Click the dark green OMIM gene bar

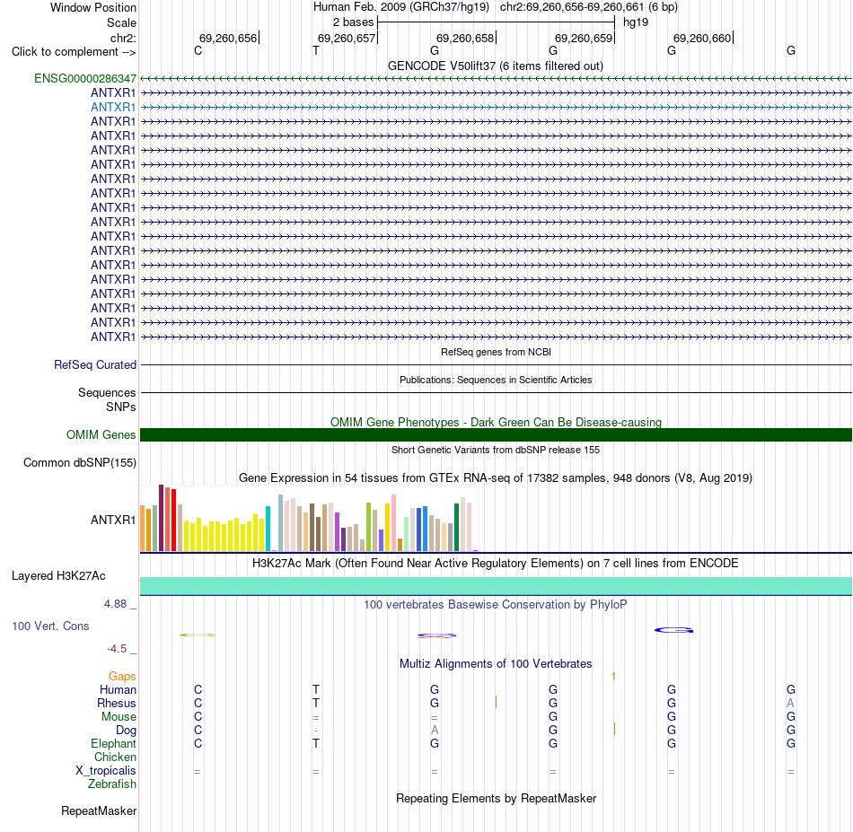(497, 434)
